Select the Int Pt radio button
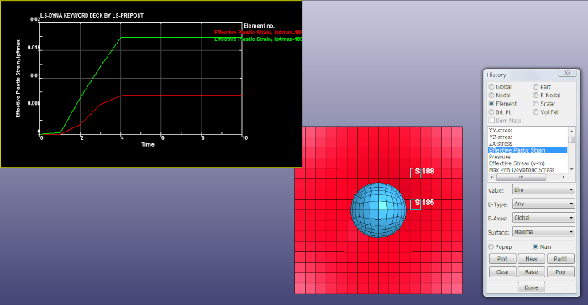The image size is (588, 305). 491,112
